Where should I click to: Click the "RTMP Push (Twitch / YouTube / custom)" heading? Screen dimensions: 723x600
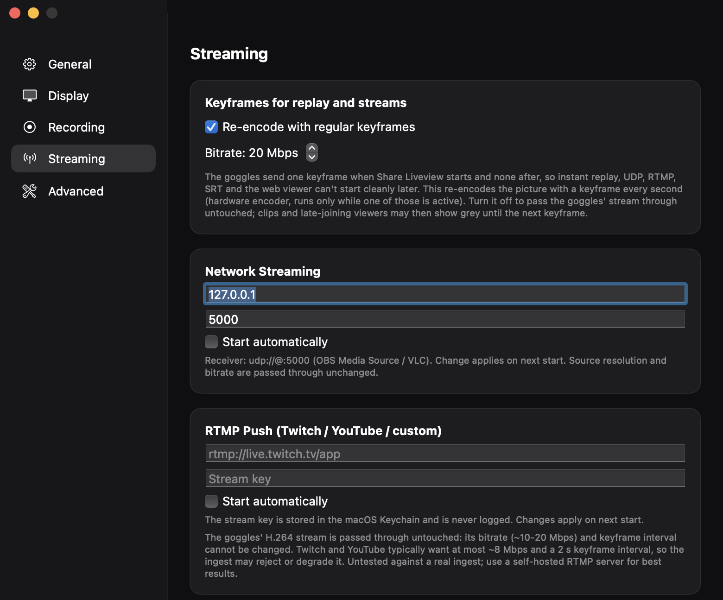click(323, 431)
